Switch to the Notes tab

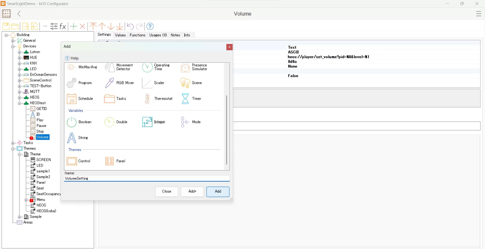point(175,35)
